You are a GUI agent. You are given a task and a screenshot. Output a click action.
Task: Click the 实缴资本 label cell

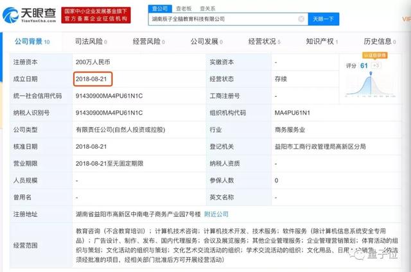tap(238, 62)
